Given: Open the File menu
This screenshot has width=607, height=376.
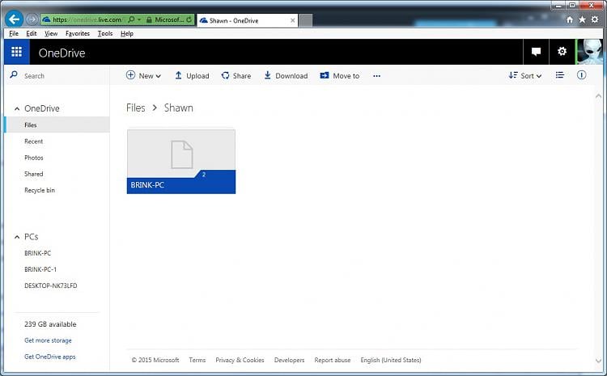Looking at the screenshot, I should coord(14,34).
